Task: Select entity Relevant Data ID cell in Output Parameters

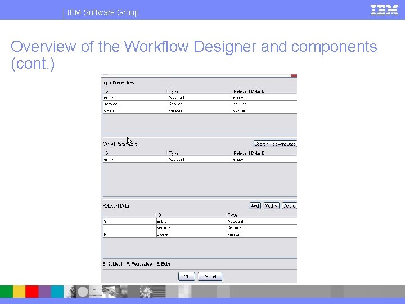Action: pos(264,159)
